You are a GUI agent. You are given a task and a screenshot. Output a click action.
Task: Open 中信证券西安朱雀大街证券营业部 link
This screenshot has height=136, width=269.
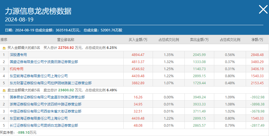(46, 111)
